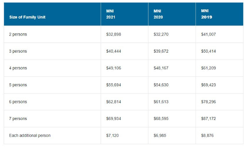The image size is (249, 147).
Task: Click the '7 persons' row label
Action: point(18,118)
